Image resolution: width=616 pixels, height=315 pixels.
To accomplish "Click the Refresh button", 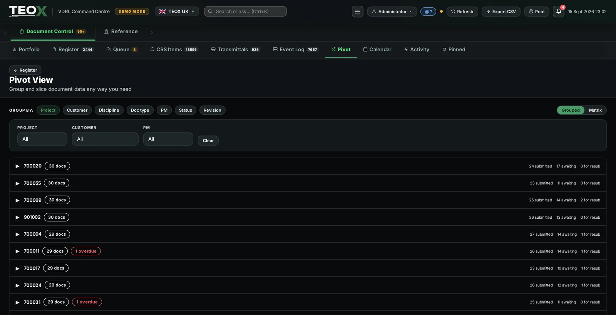I will coord(462,12).
